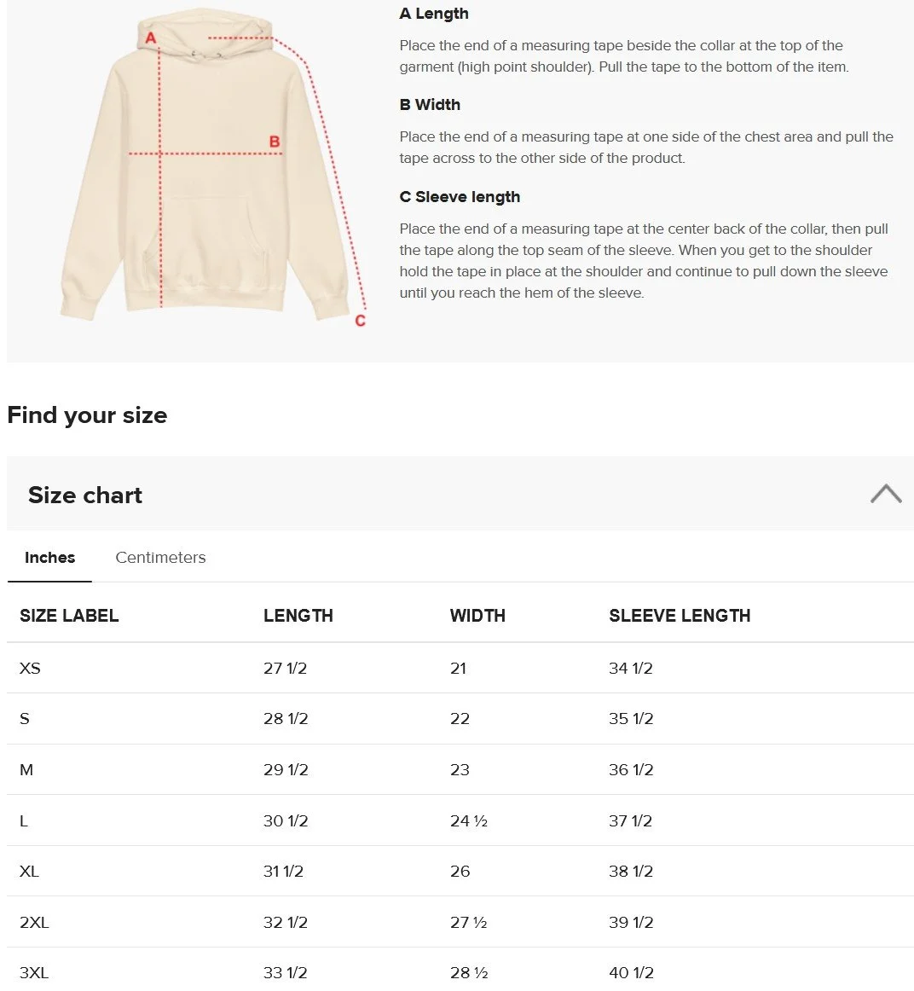Click the red B marker on hoodie
Screen dimensions: 914x991
point(275,142)
